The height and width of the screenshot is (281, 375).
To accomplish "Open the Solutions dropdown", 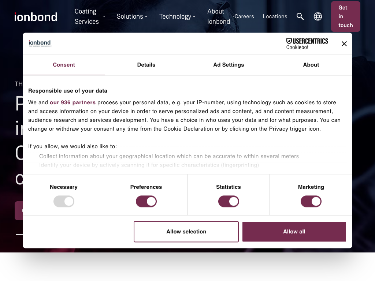I will click(x=132, y=16).
